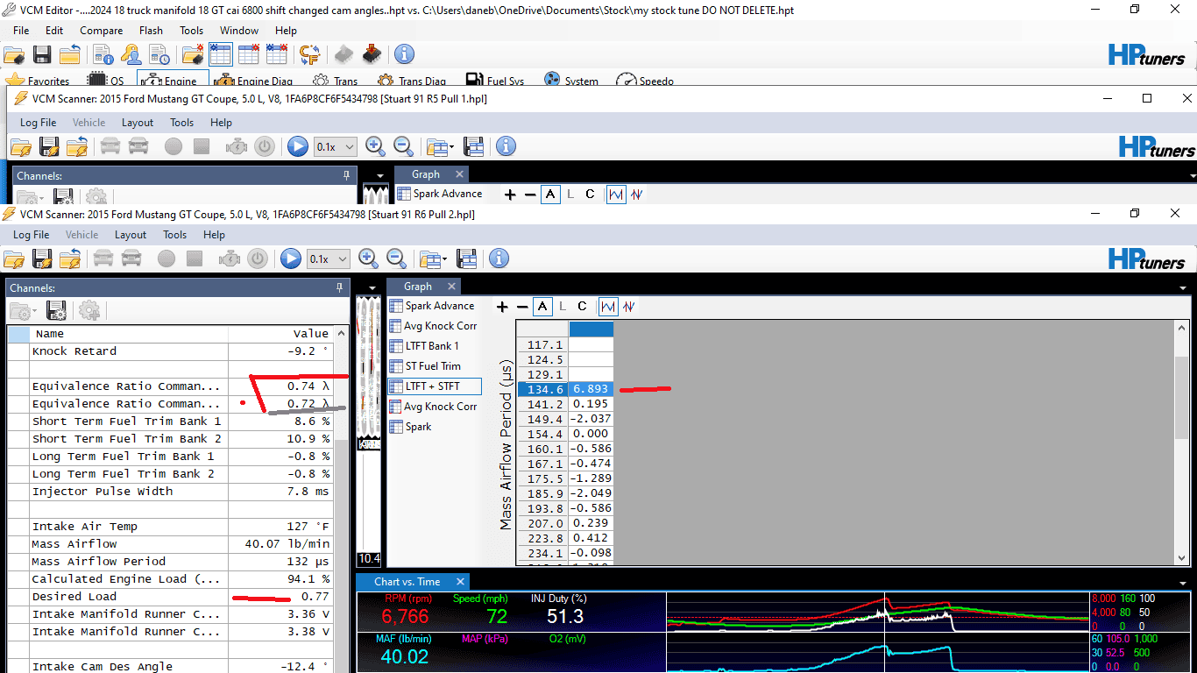1197x673 pixels.
Task: Click the plus button in graph toolbar of Pull 2
Action: tap(502, 307)
